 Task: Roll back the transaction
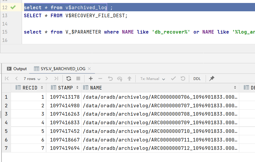[183, 79]
